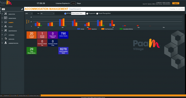The width and height of the screenshot is (186, 98).
Task: Click the Catering icon in menu
Action: [x=6, y=34]
